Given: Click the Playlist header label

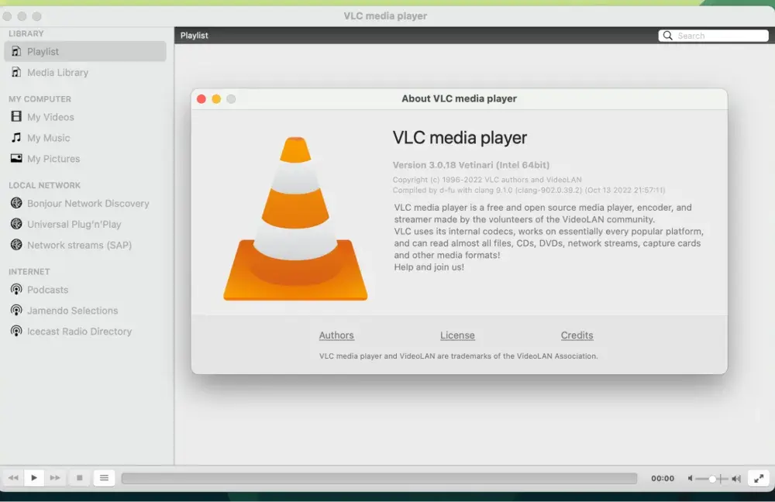Looking at the screenshot, I should point(195,36).
